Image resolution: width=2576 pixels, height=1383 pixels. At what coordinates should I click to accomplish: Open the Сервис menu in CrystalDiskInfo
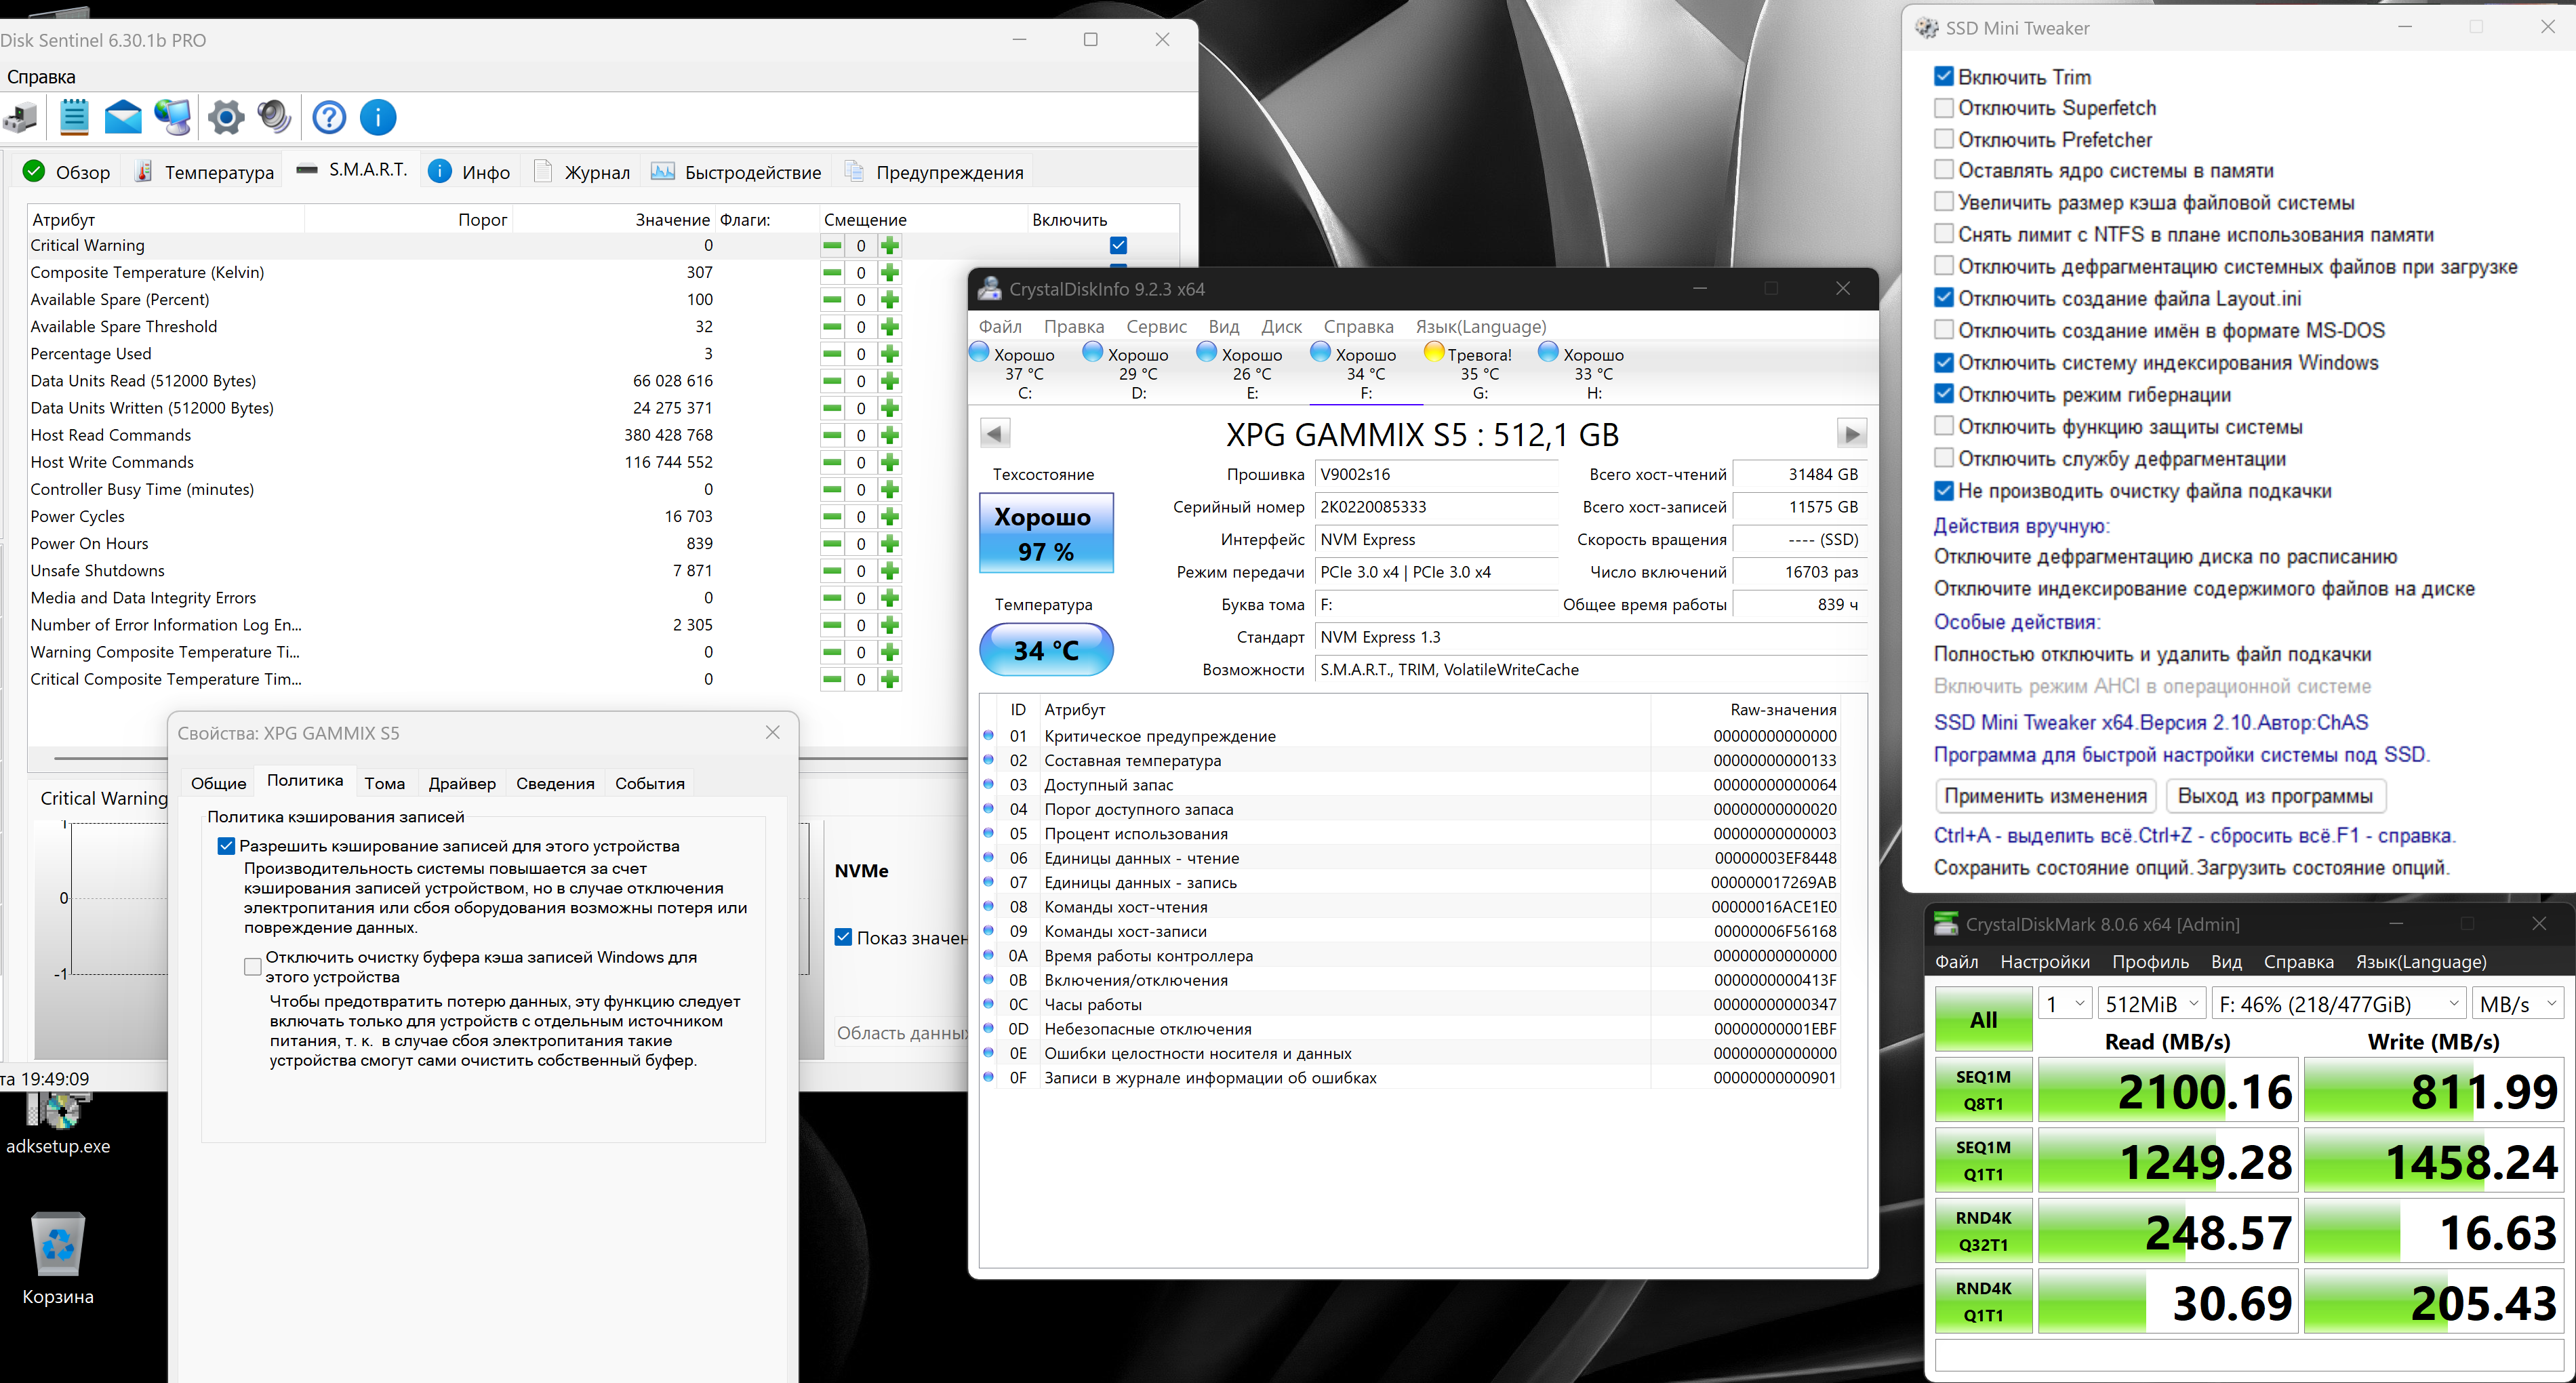[1156, 327]
